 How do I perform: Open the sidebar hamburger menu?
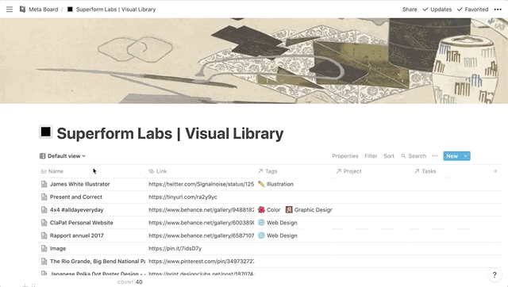point(10,10)
